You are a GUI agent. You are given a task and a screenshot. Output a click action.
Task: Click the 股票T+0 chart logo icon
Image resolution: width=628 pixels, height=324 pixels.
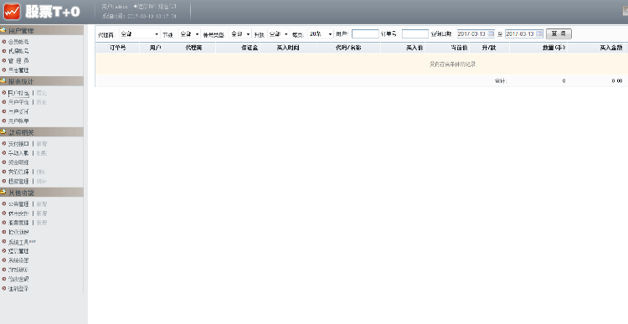(x=12, y=12)
